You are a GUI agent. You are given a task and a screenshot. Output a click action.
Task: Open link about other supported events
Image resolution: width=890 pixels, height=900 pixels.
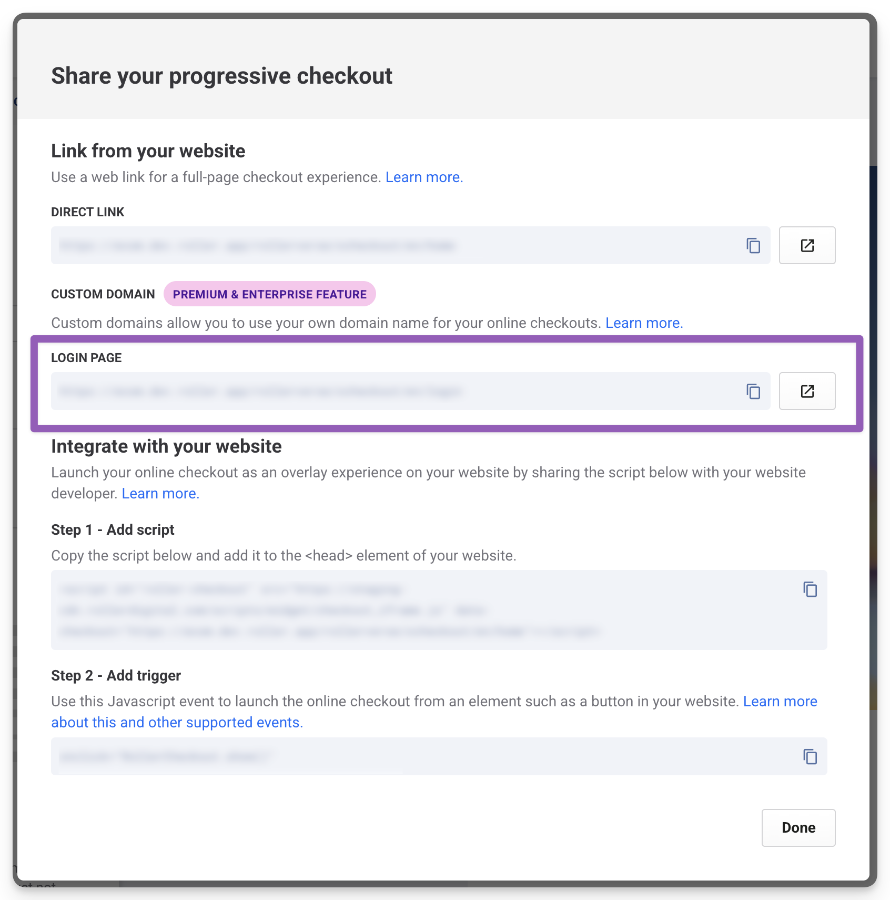click(x=177, y=723)
